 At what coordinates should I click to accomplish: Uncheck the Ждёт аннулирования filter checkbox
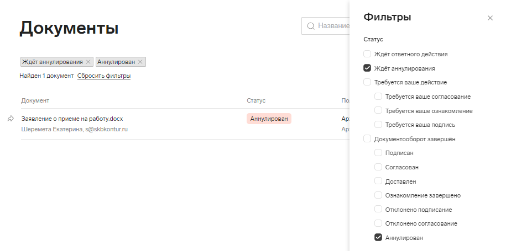click(x=367, y=68)
